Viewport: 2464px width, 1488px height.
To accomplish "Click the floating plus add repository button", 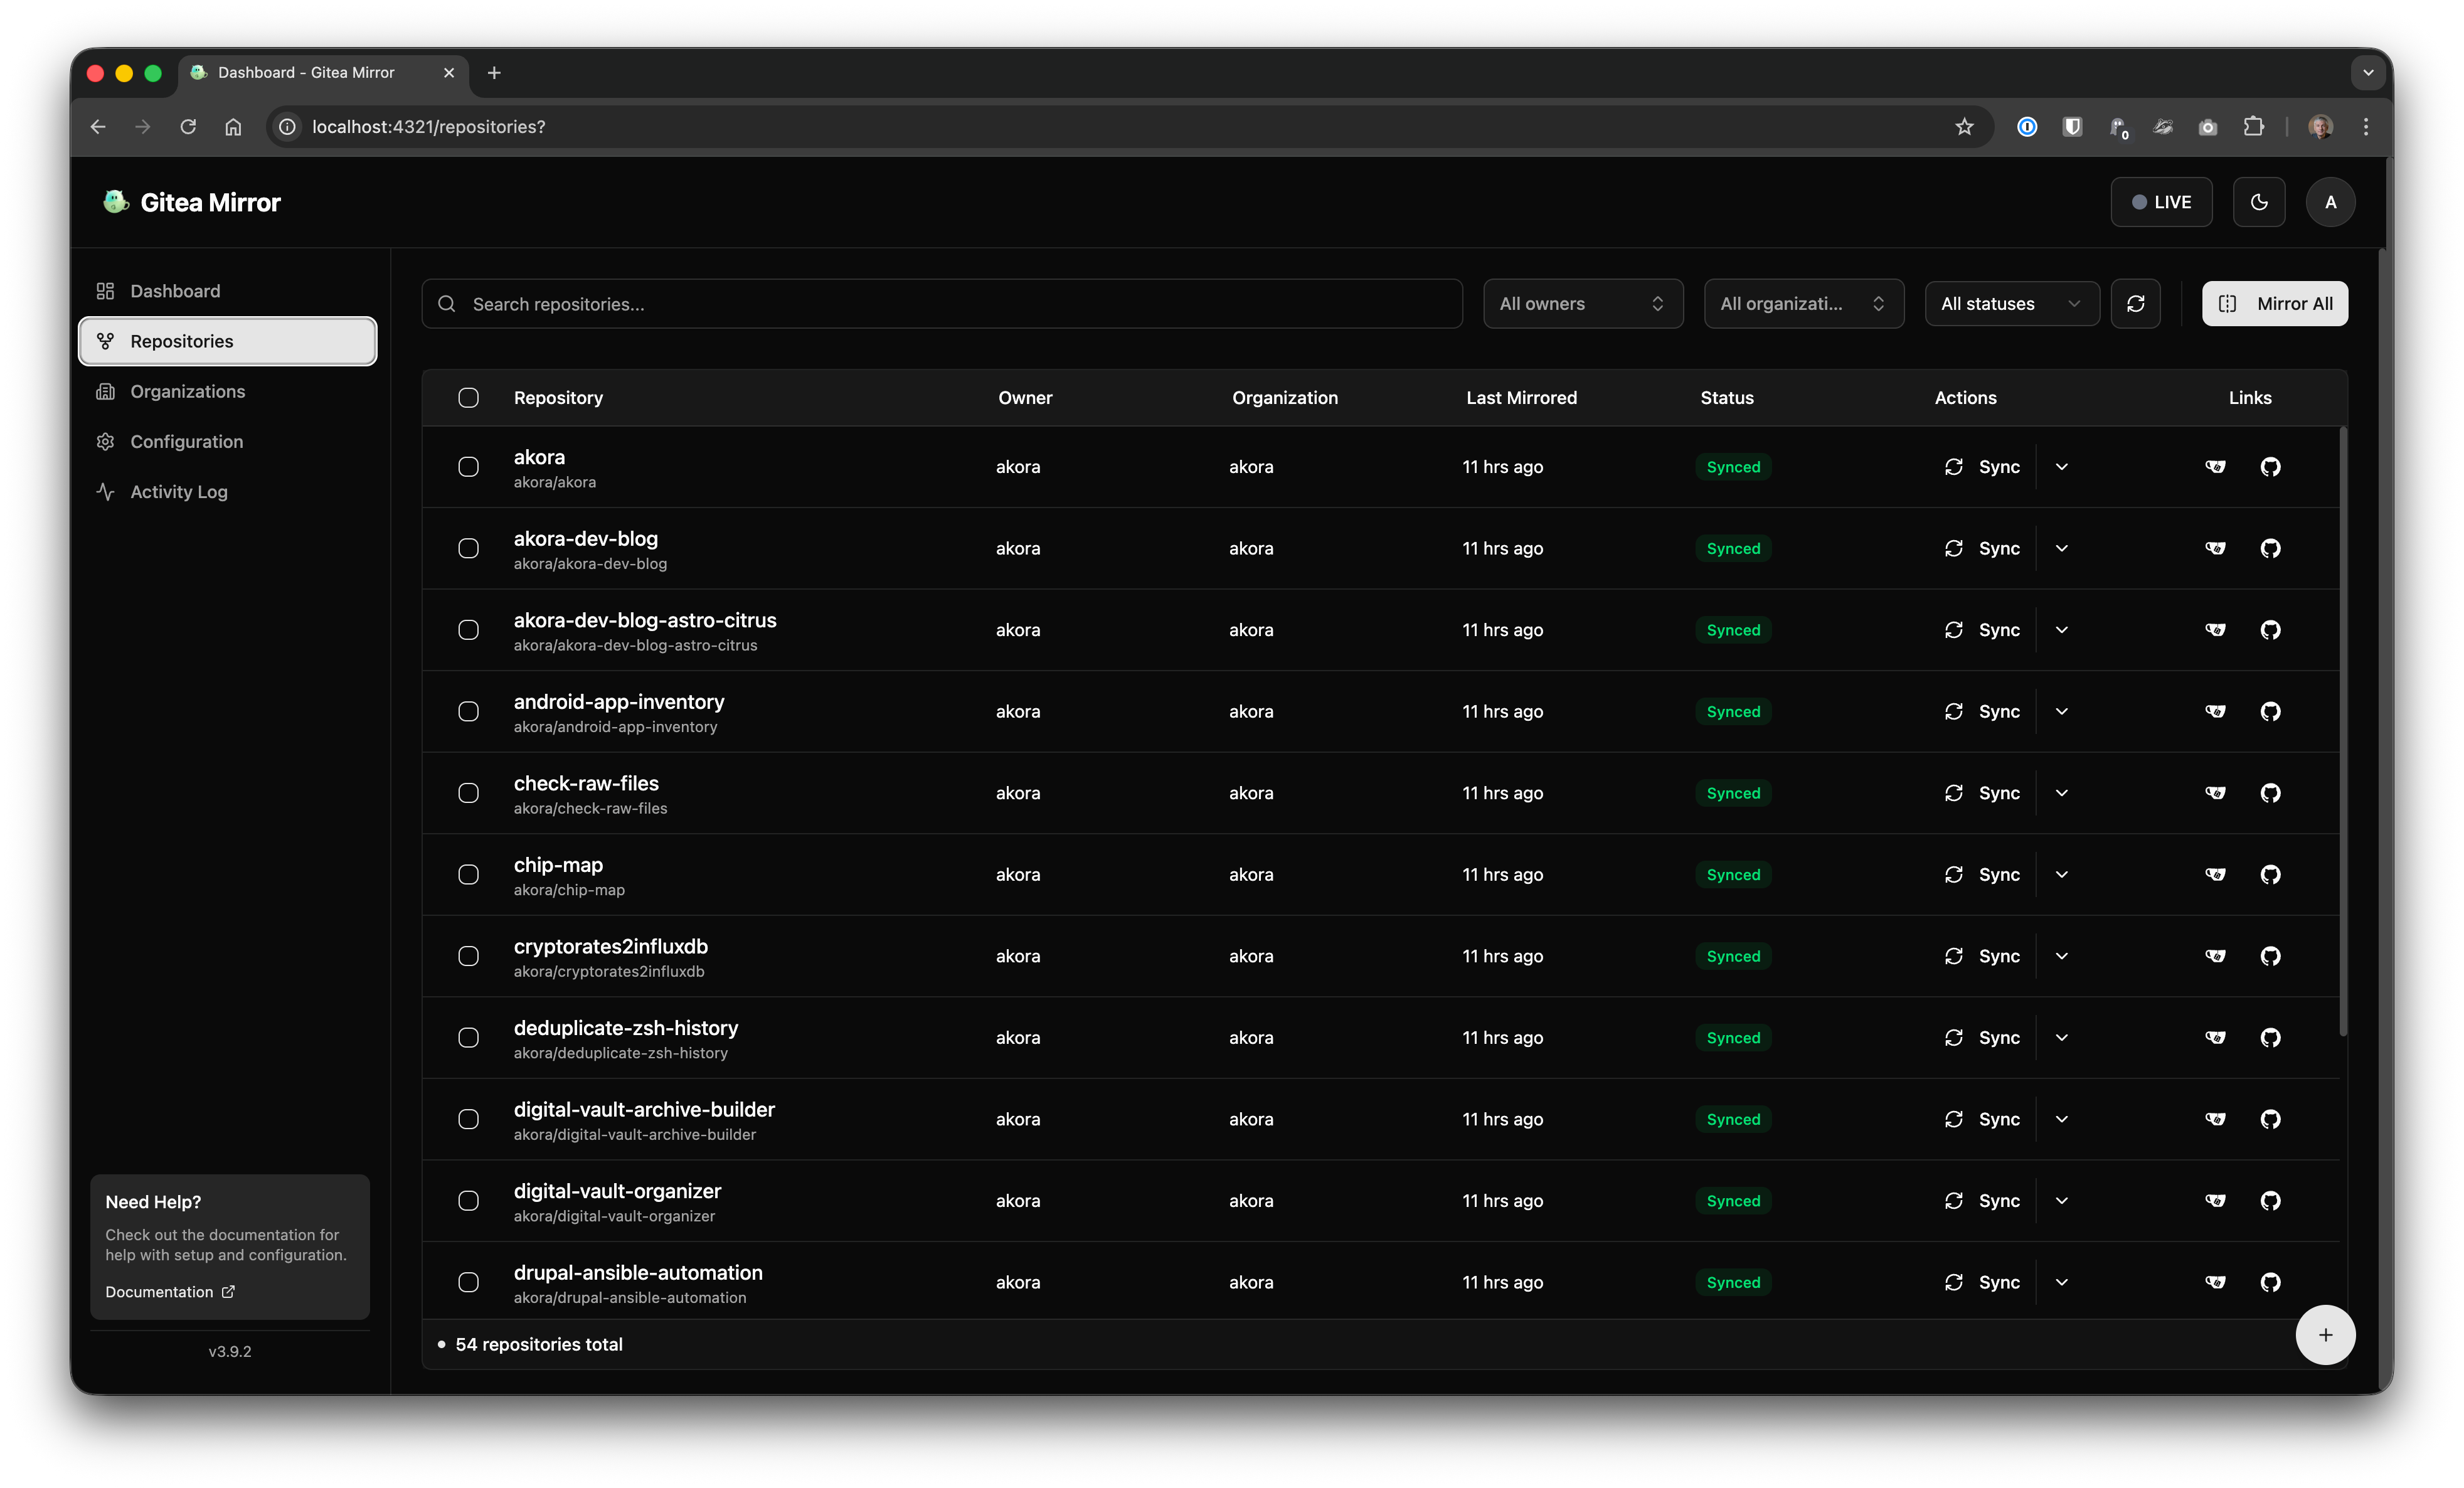I will pos(2325,1335).
